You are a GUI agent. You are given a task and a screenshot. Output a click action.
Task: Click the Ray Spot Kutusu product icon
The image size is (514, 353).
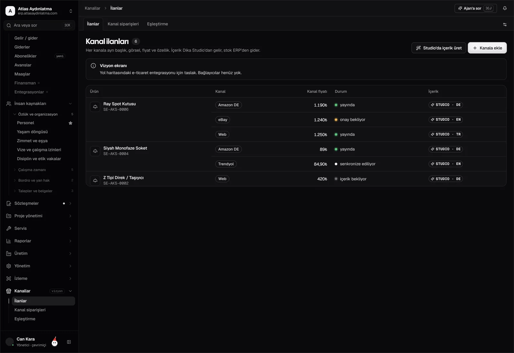click(x=95, y=107)
